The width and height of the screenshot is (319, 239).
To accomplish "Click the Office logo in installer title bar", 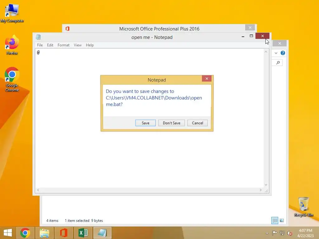I will click(x=68, y=29).
